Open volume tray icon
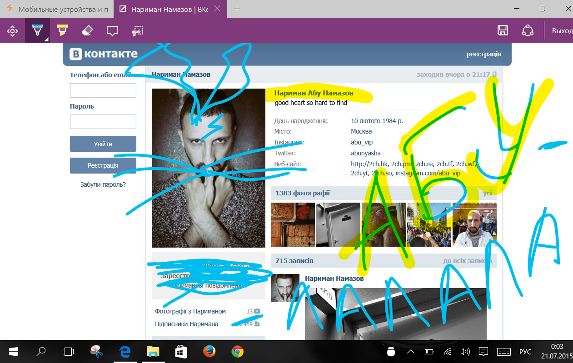 click(x=465, y=352)
